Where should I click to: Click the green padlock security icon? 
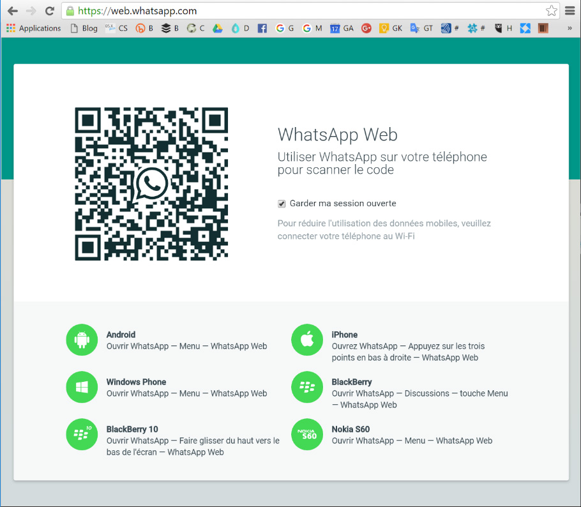point(70,11)
